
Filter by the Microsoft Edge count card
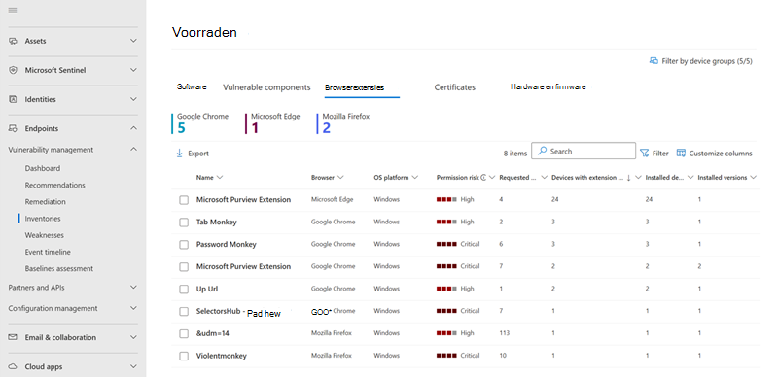pos(273,123)
